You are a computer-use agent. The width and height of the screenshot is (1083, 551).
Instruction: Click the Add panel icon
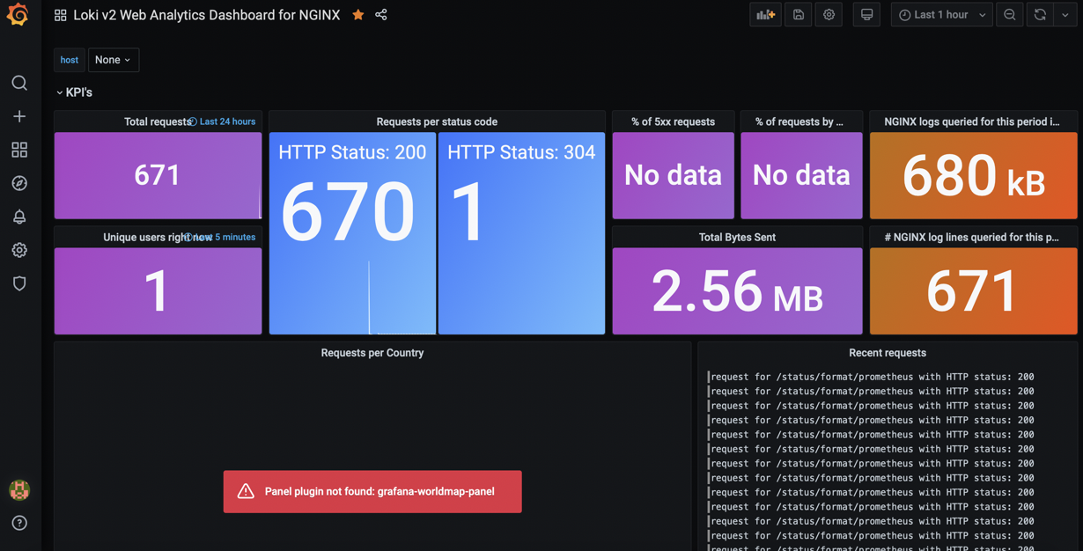(764, 14)
